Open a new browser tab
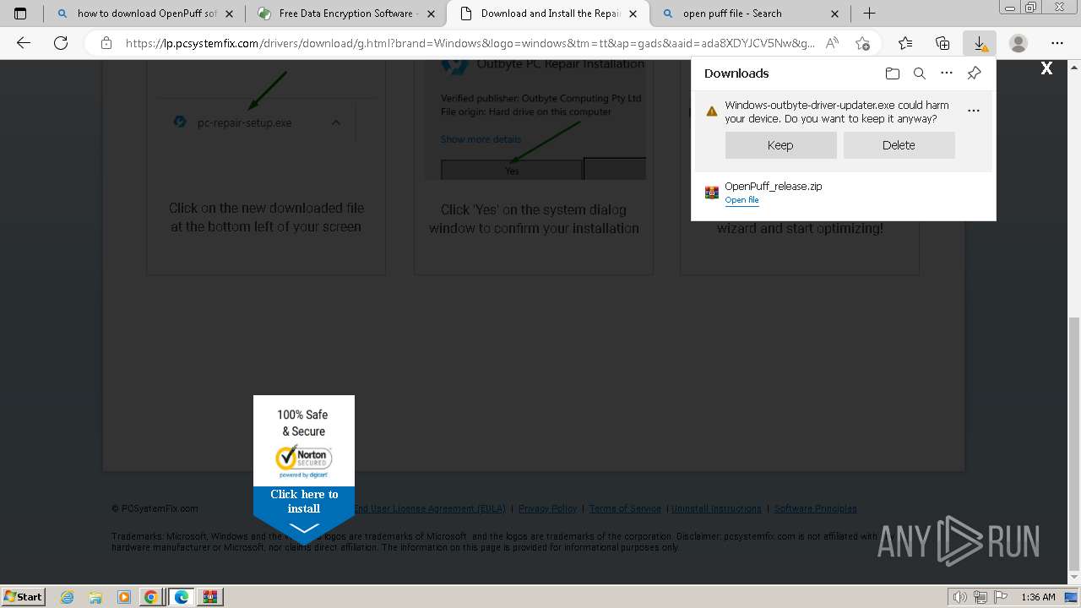The width and height of the screenshot is (1081, 608). pos(869,14)
